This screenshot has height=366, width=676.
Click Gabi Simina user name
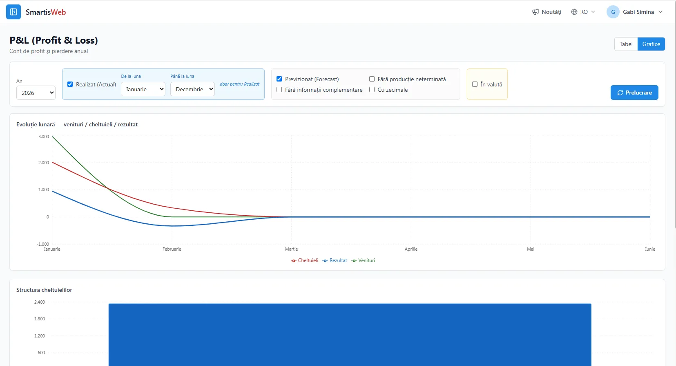pos(638,12)
